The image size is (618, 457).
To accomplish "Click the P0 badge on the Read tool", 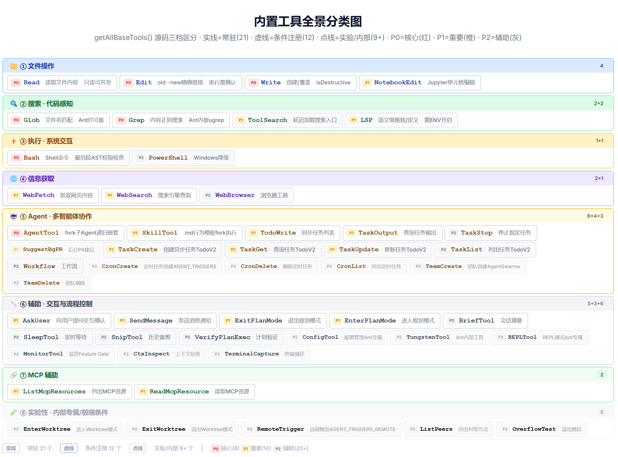I will tap(16, 83).
